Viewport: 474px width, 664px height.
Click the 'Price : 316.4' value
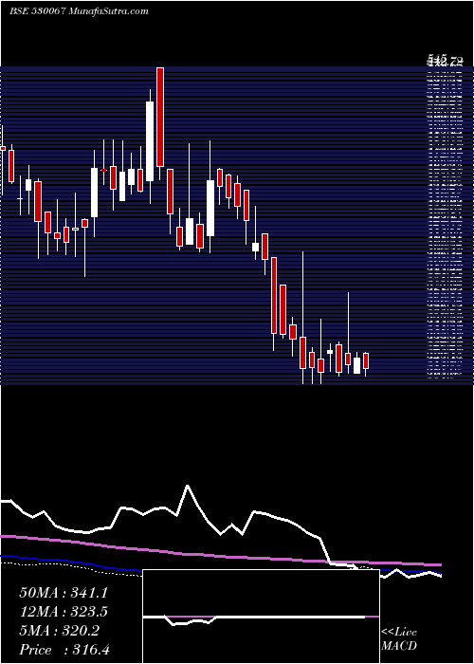pos(64,650)
